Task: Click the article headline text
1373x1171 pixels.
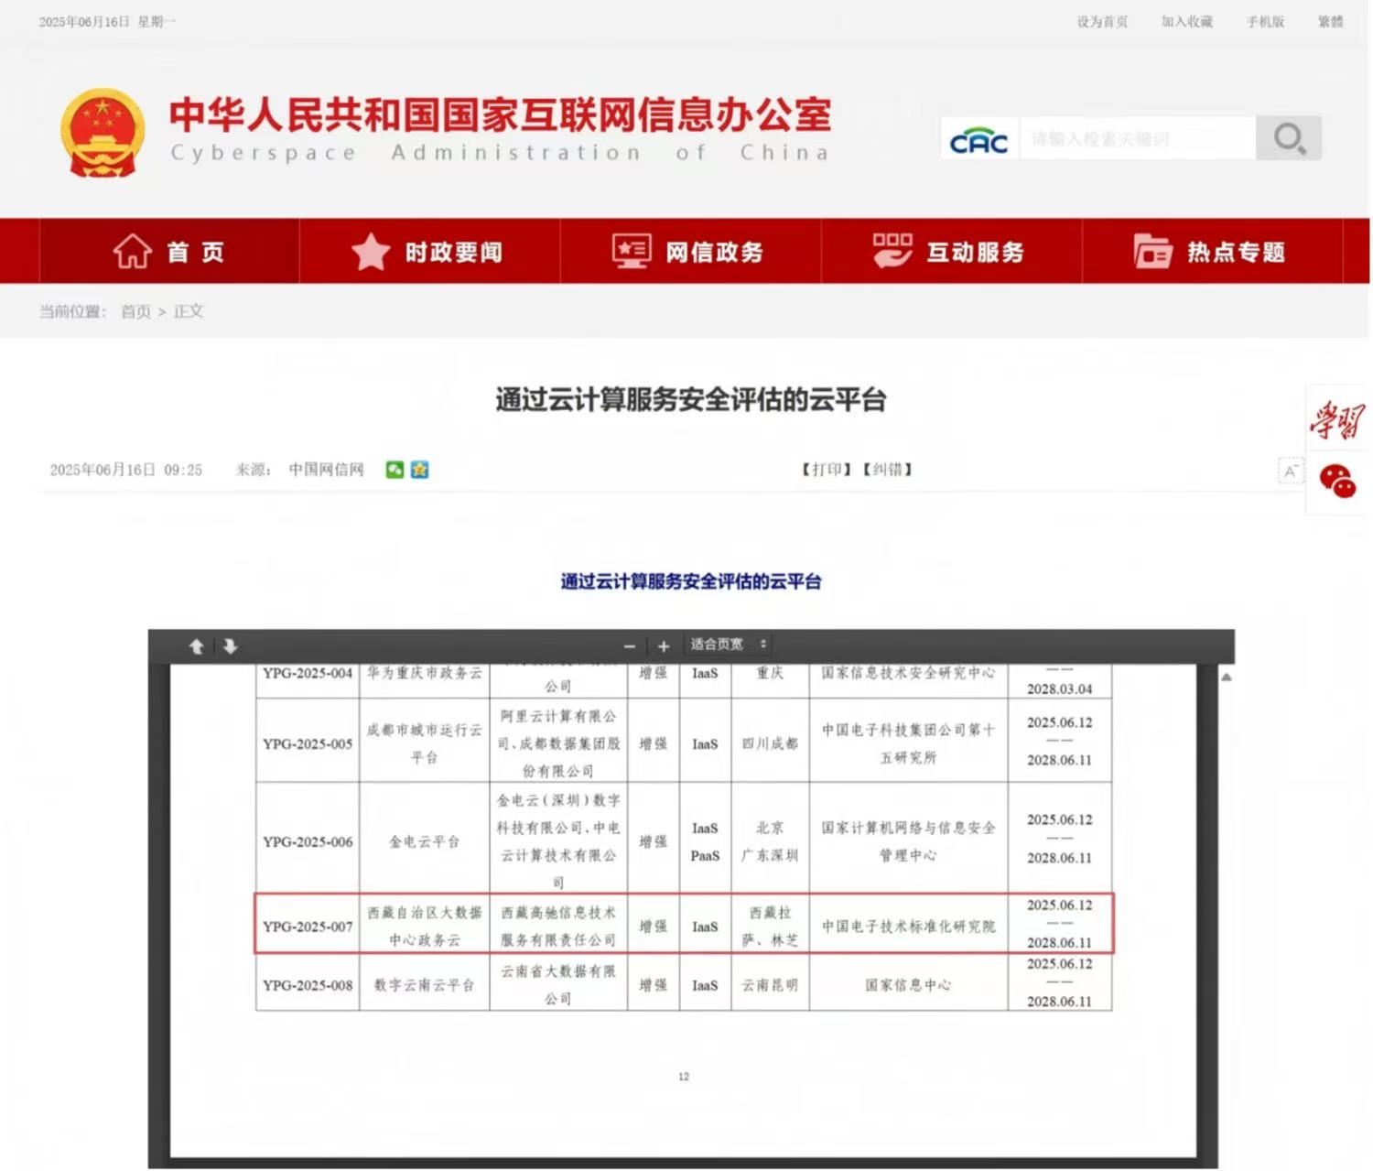Action: [x=691, y=399]
